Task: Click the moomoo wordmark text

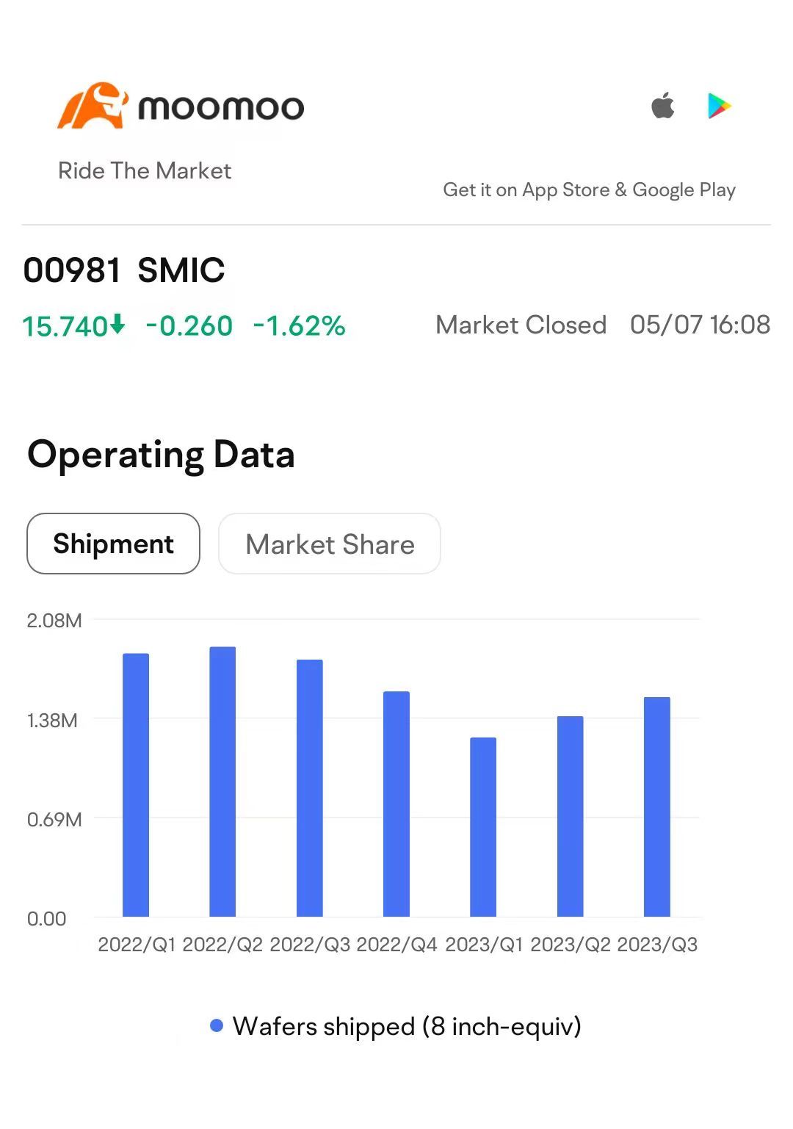Action: [x=221, y=108]
